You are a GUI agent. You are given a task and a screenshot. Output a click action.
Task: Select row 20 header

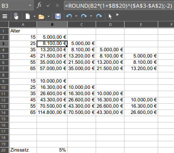point(4,150)
